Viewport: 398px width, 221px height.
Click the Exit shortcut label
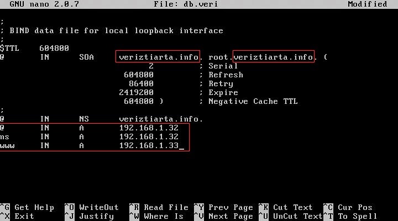pos(24,217)
